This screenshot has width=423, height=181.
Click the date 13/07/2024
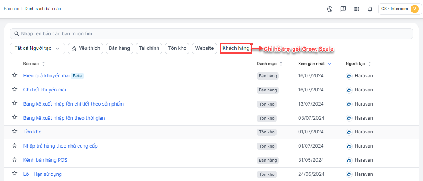[x=311, y=104]
